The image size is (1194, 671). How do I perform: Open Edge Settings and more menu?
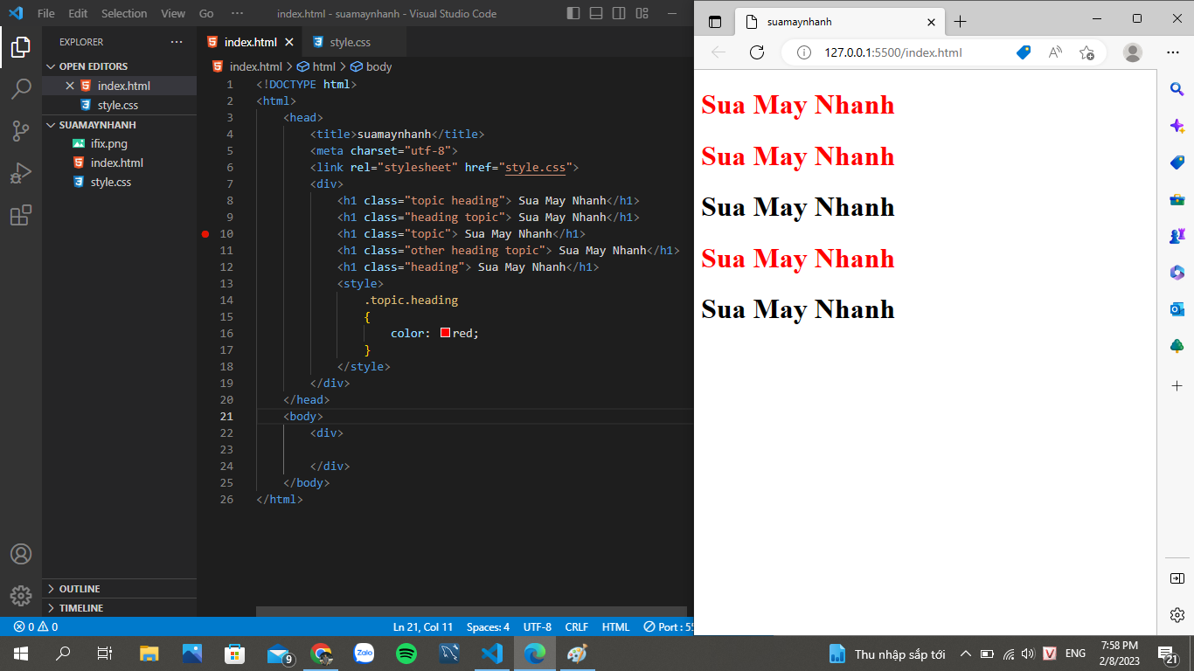pyautogui.click(x=1173, y=52)
